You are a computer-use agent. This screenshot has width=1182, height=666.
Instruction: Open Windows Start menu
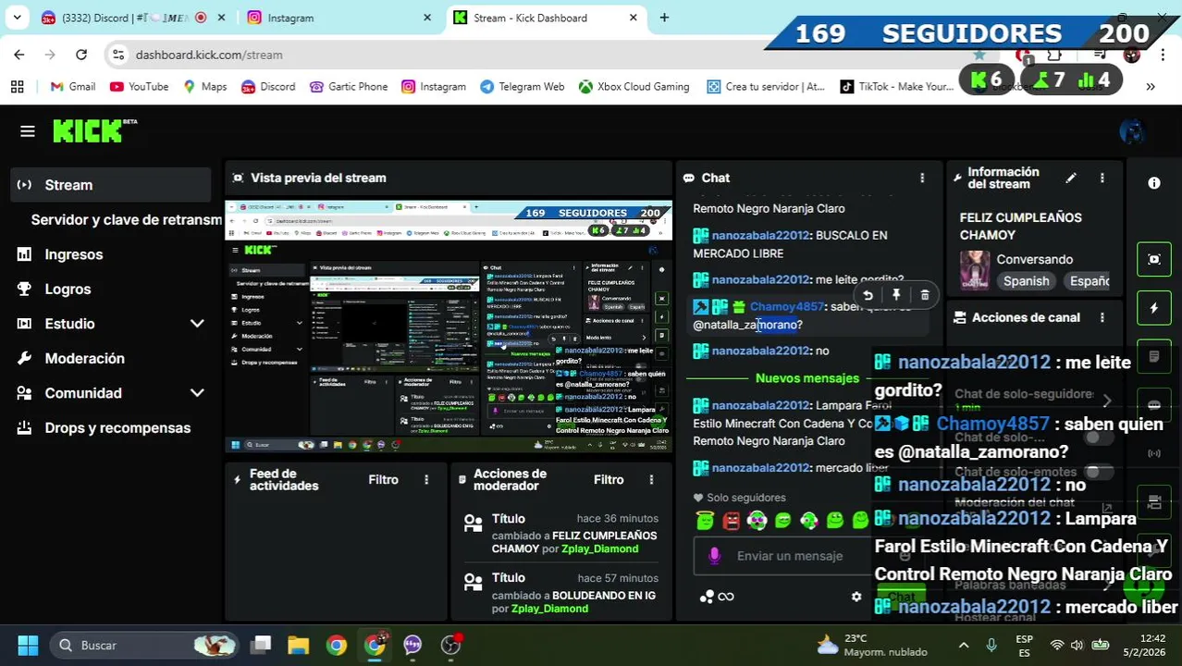(28, 645)
